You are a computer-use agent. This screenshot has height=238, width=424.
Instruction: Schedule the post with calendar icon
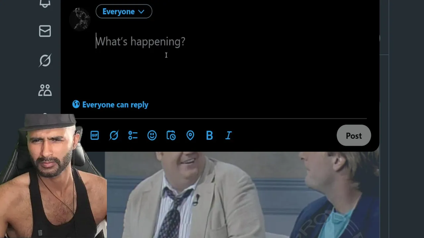[x=171, y=135]
